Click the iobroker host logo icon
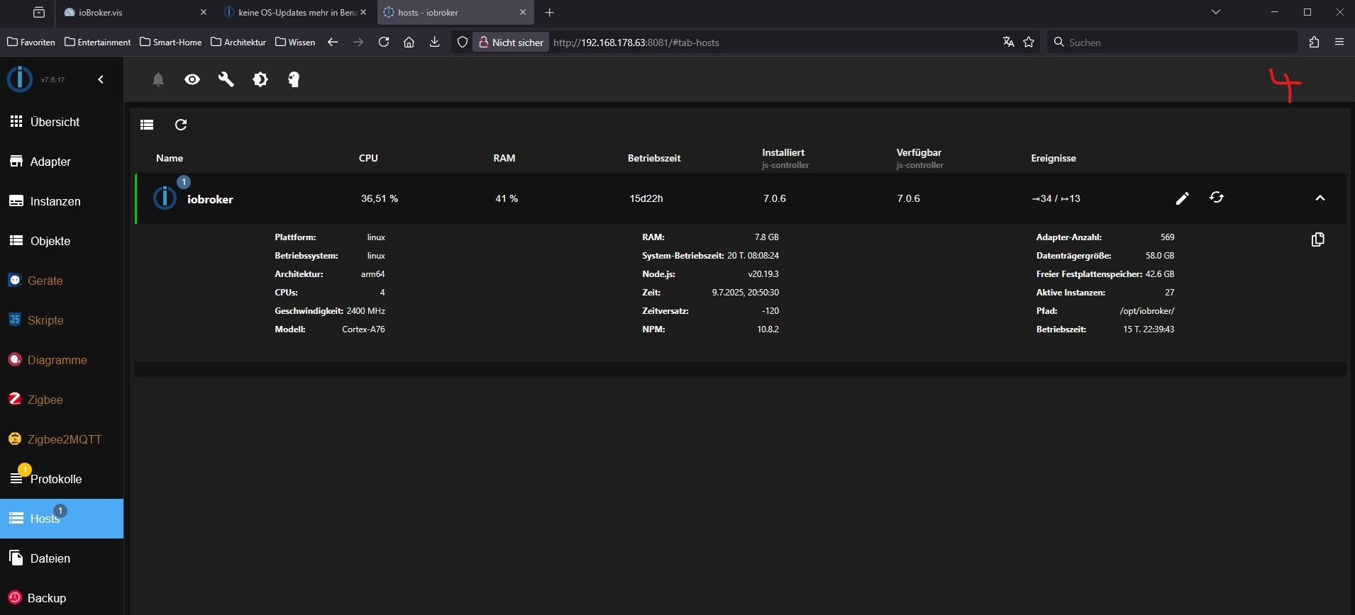The height and width of the screenshot is (615, 1355). (x=165, y=198)
